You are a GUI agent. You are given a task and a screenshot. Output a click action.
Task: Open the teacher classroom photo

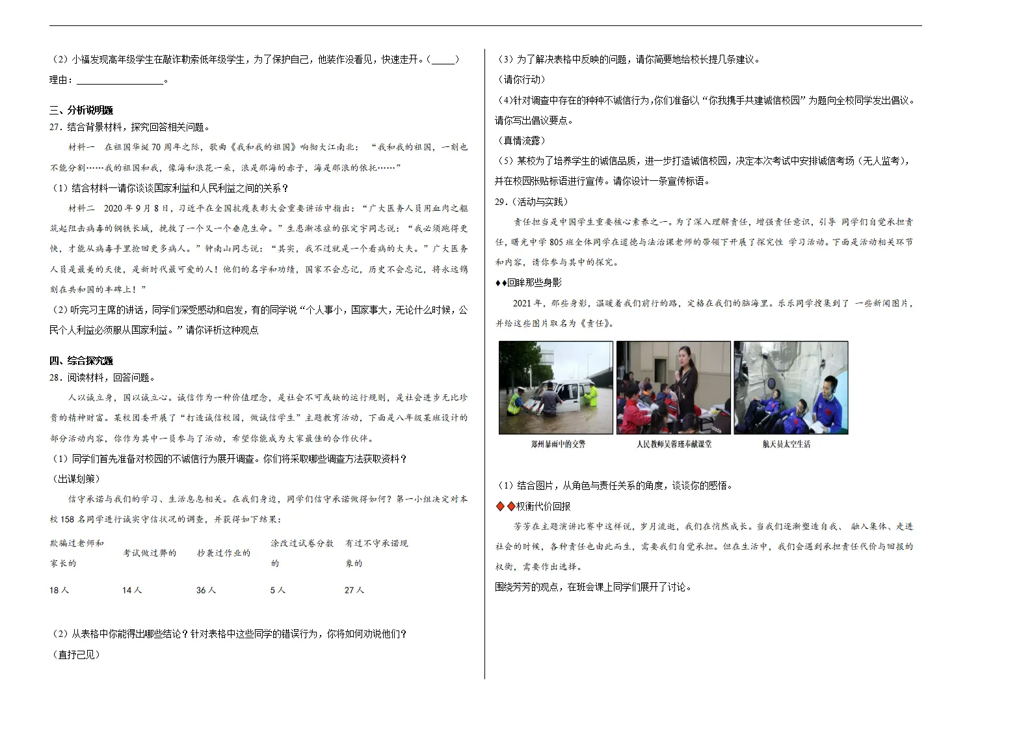point(674,387)
